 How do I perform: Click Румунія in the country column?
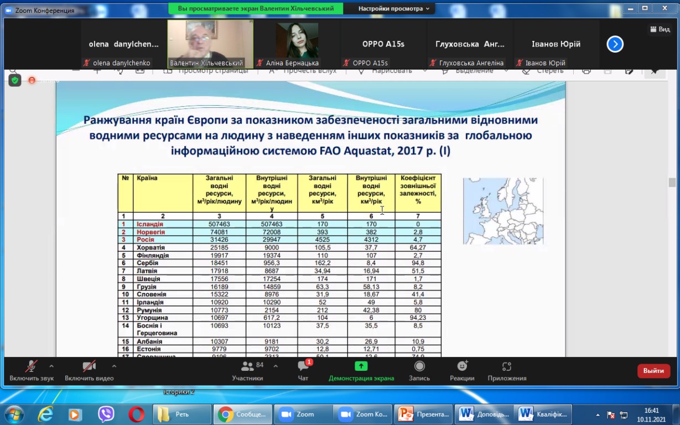click(149, 310)
